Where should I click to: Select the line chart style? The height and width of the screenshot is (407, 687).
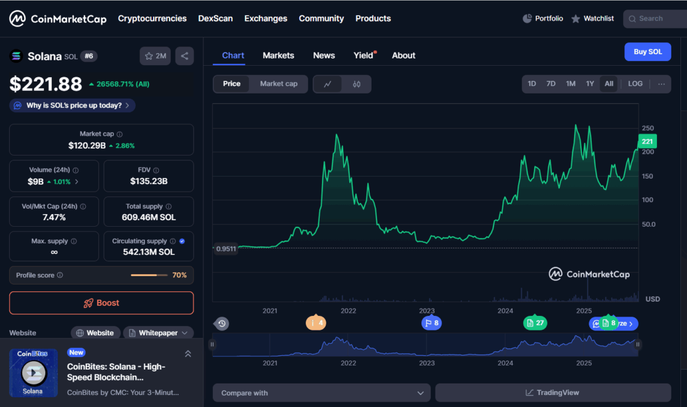point(328,84)
